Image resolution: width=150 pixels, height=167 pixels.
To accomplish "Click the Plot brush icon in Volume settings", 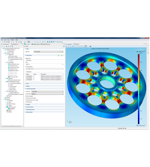I will tap(25, 46).
